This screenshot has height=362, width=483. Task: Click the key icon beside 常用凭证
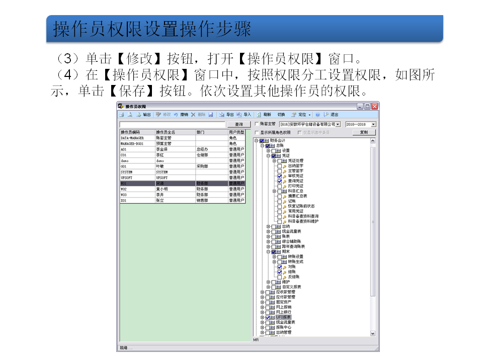(285, 212)
